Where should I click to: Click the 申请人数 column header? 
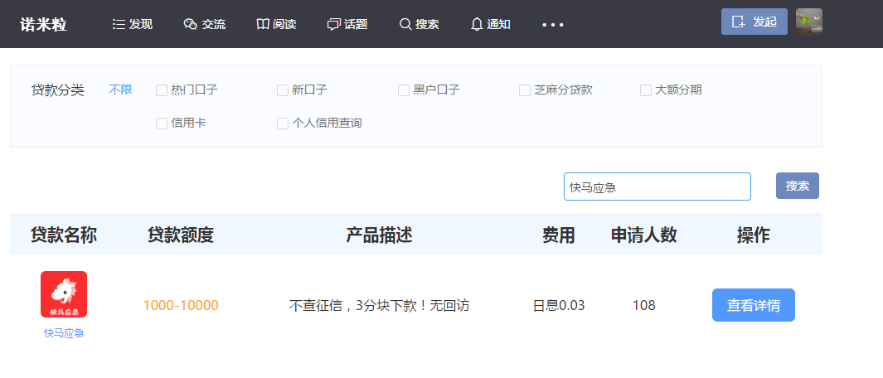[x=643, y=235]
